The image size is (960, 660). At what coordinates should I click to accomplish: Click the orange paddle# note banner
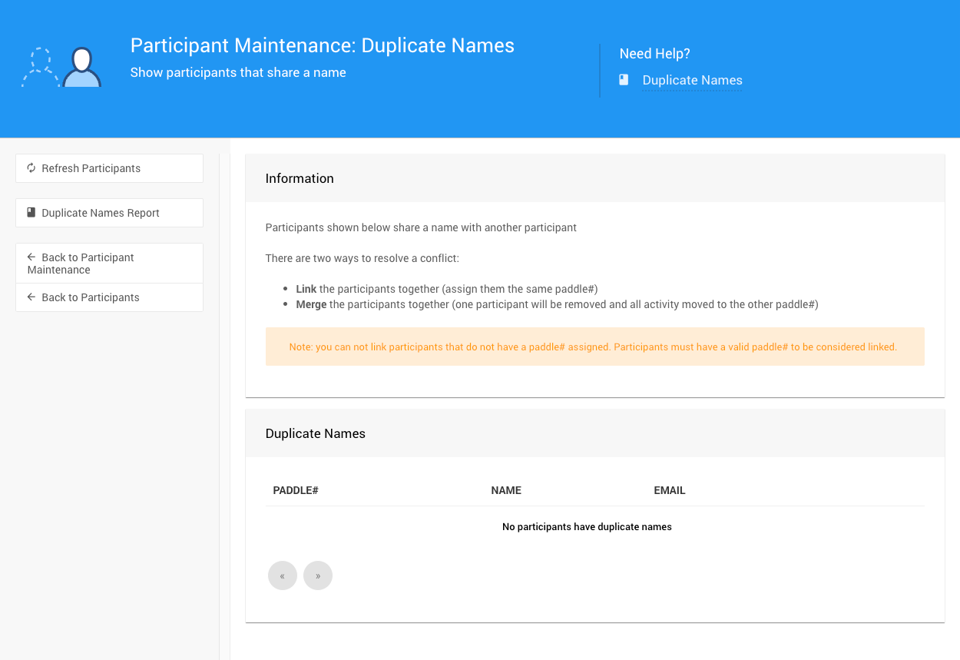tap(594, 347)
